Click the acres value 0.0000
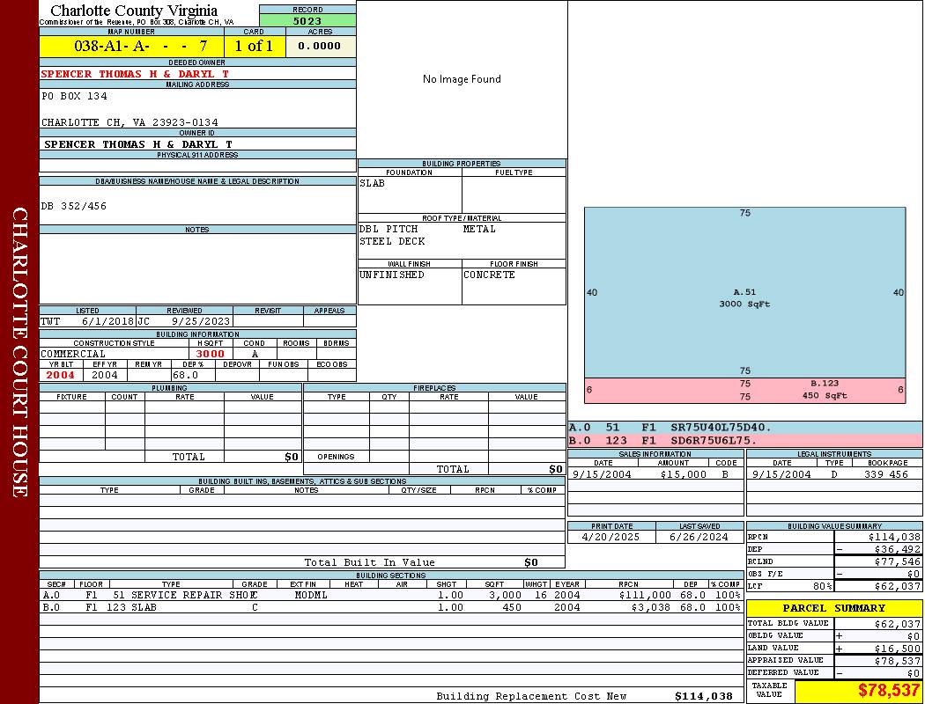 320,46
